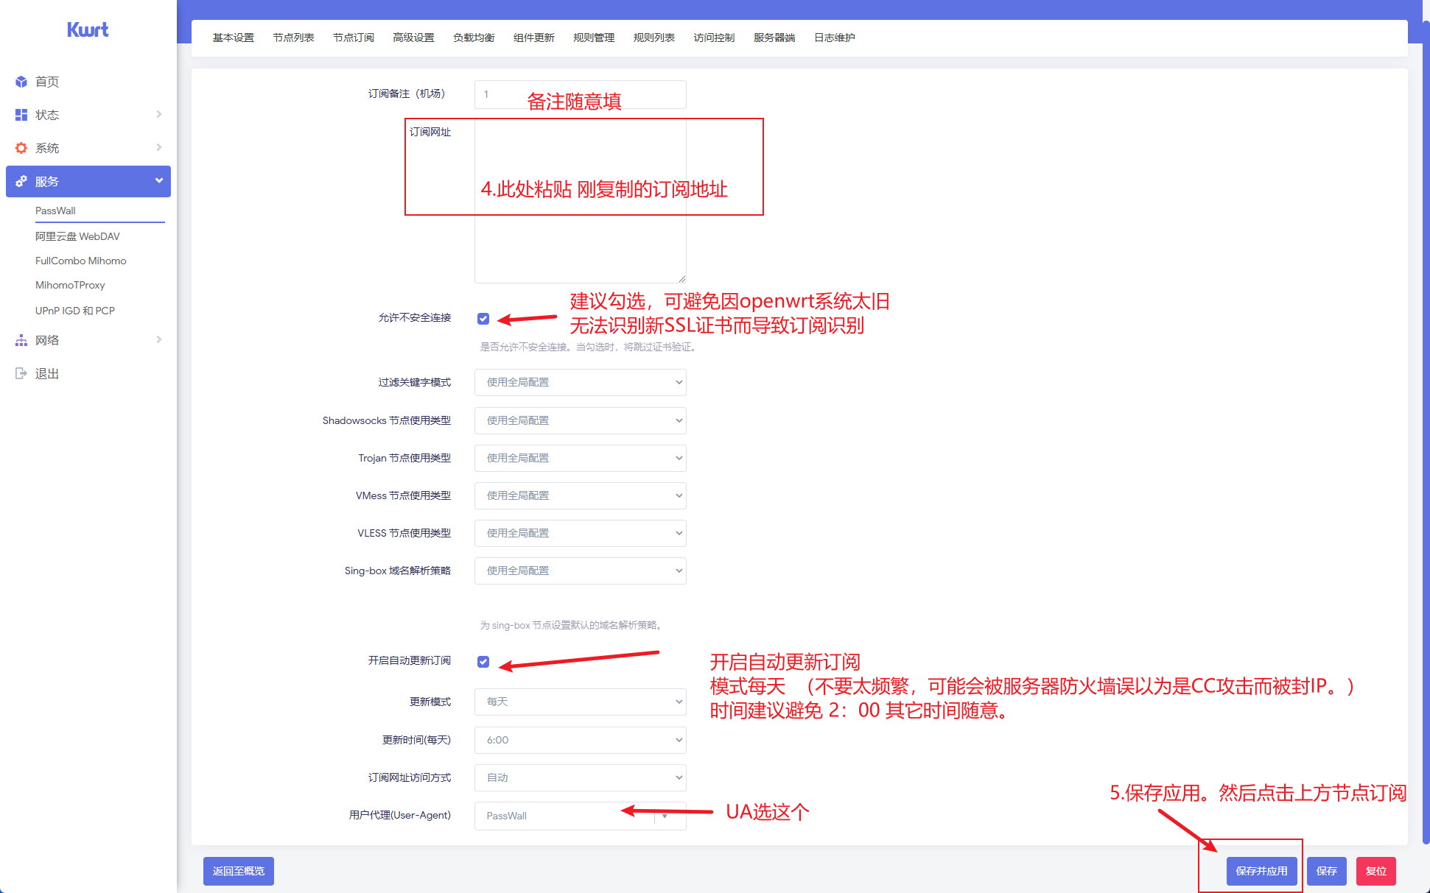Click the Kwrt logo
Screen dimensions: 1430x893
[x=87, y=30]
